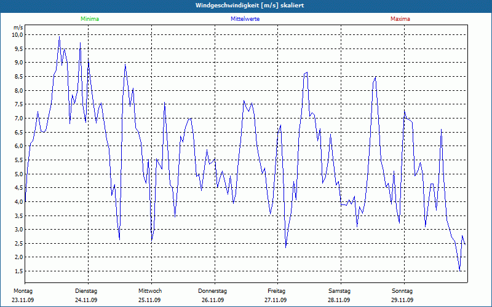The height and width of the screenshot is (307, 492).
Task: Click the Montag day label
Action: [23, 291]
